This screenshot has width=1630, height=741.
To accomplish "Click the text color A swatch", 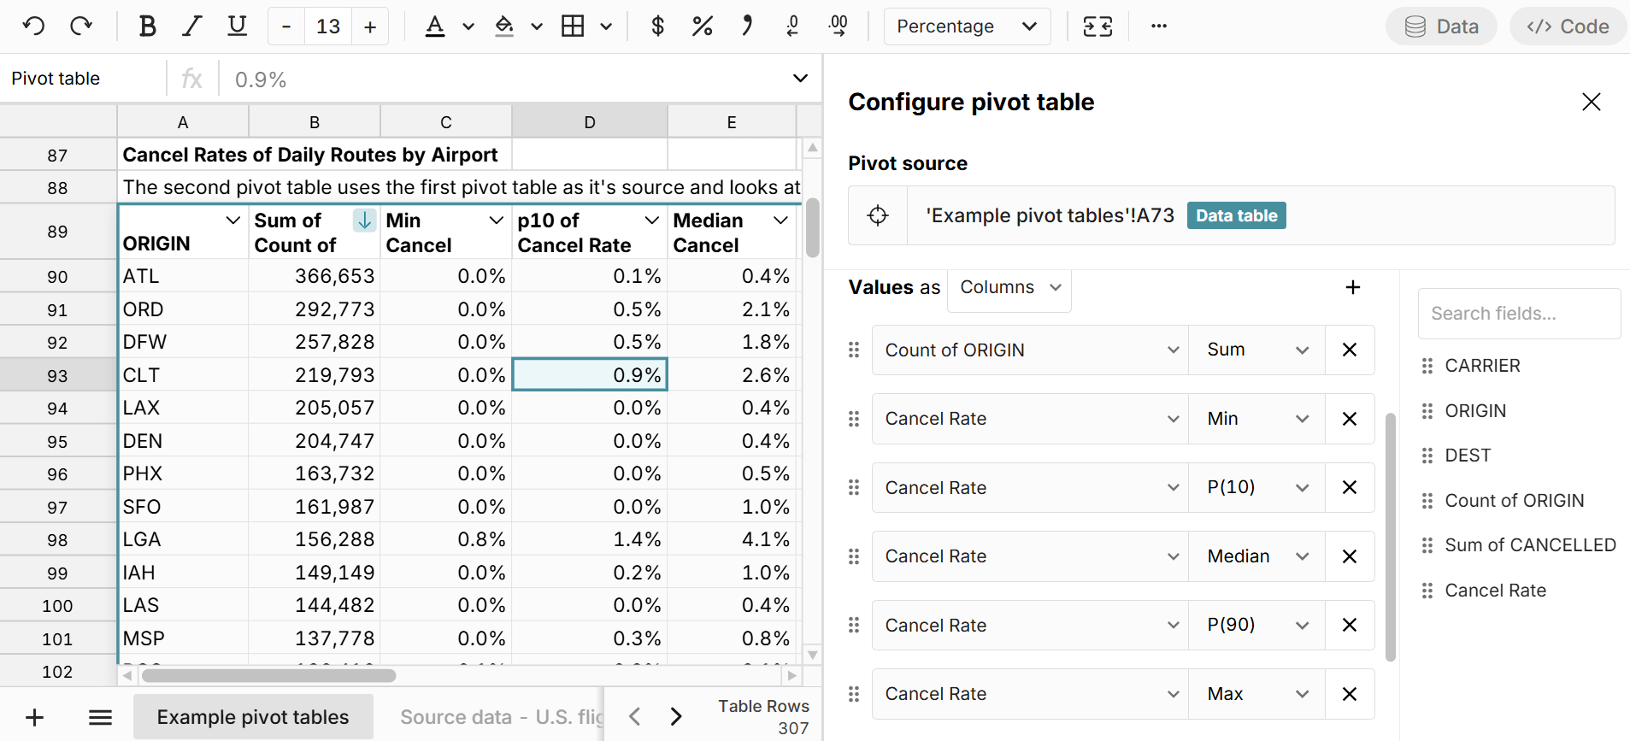I will (435, 26).
